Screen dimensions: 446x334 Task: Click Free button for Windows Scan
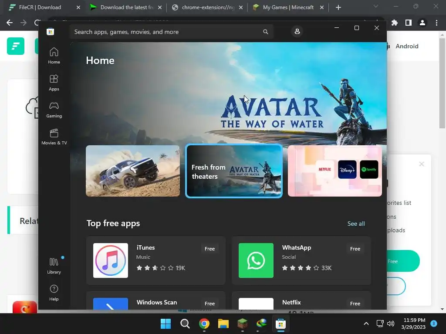click(x=209, y=304)
